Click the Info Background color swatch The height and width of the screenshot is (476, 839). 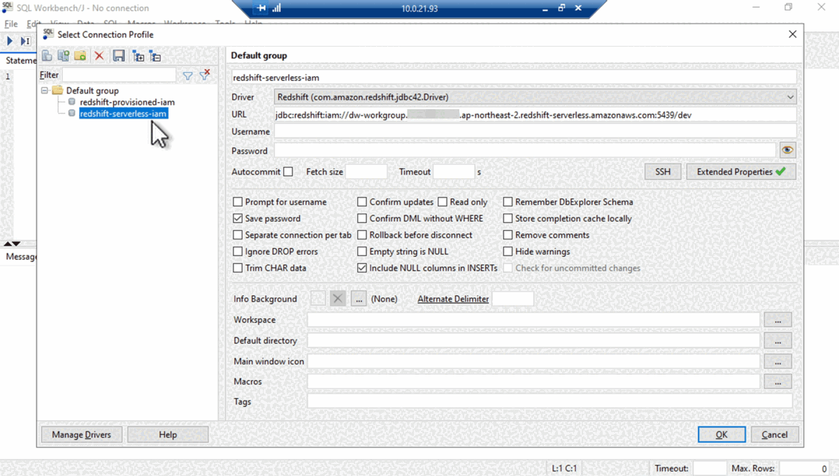click(x=318, y=298)
